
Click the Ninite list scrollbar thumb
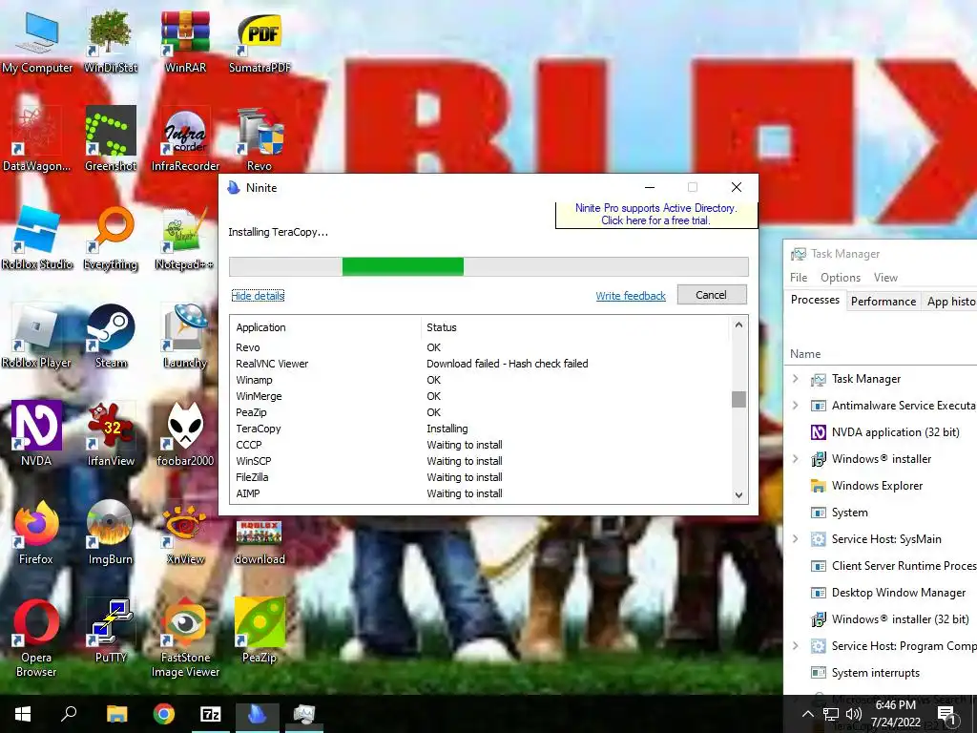pos(738,399)
